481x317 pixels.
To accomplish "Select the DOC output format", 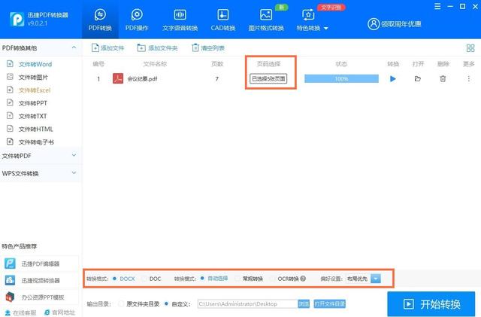I will 144,279.
